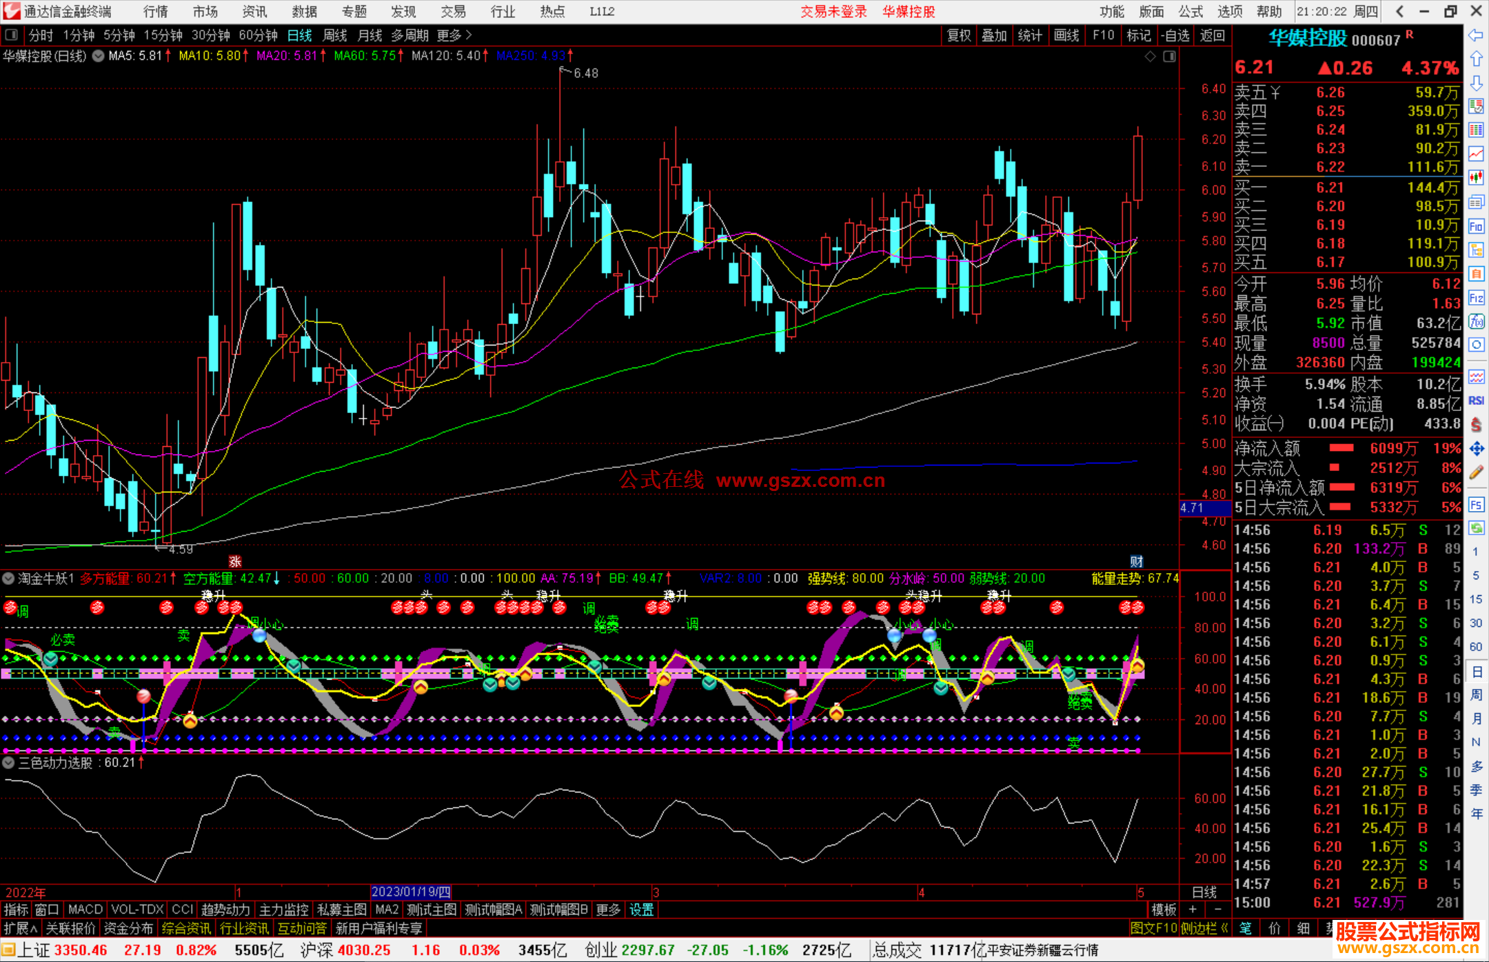Click the 复权 button above chart

(958, 35)
